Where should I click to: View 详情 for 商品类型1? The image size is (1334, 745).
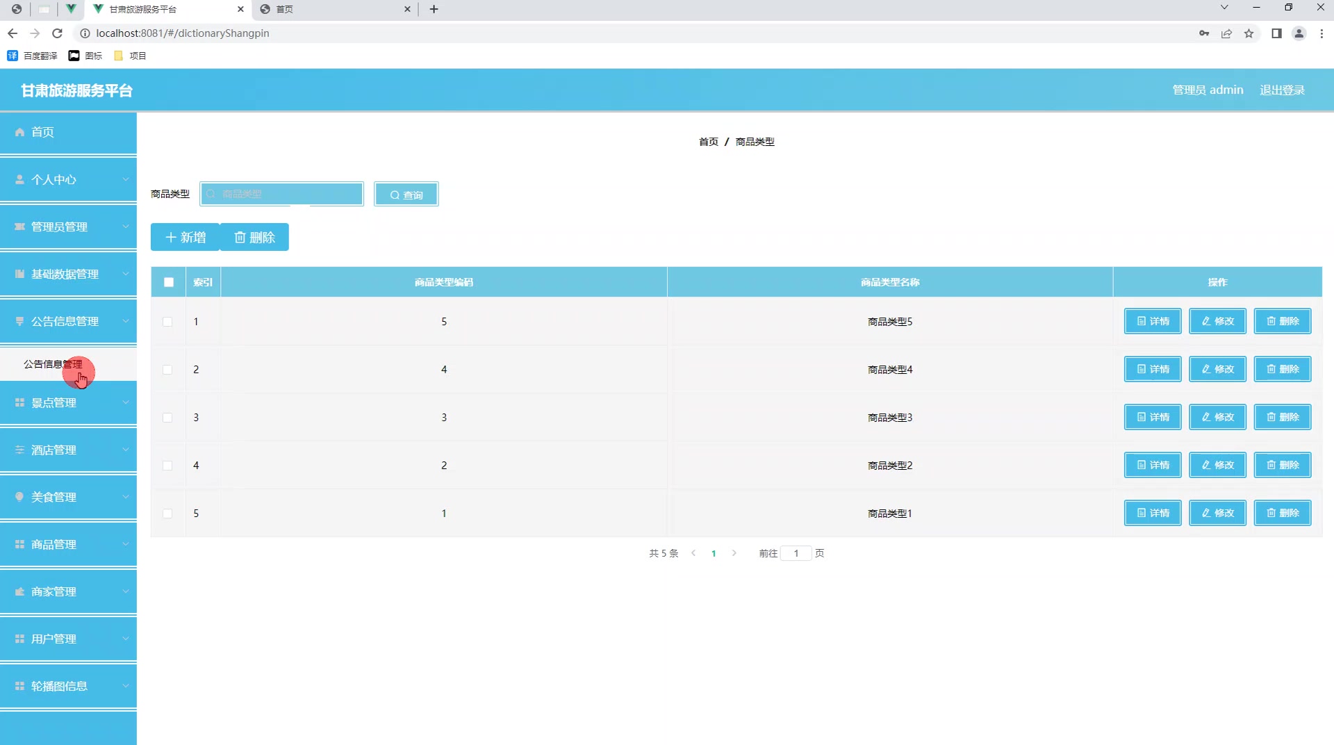click(x=1153, y=513)
